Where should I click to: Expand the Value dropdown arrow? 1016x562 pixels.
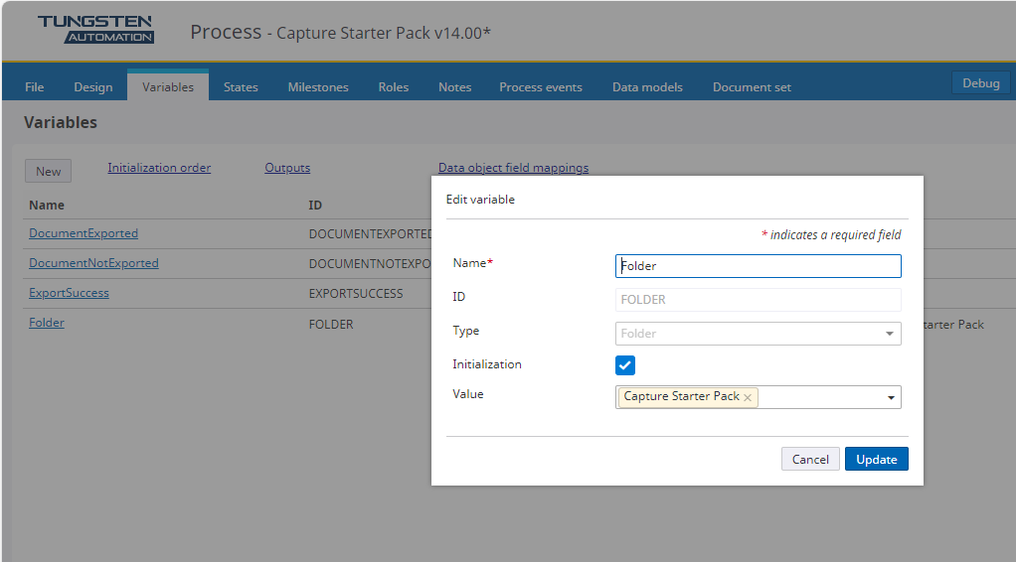(x=889, y=398)
